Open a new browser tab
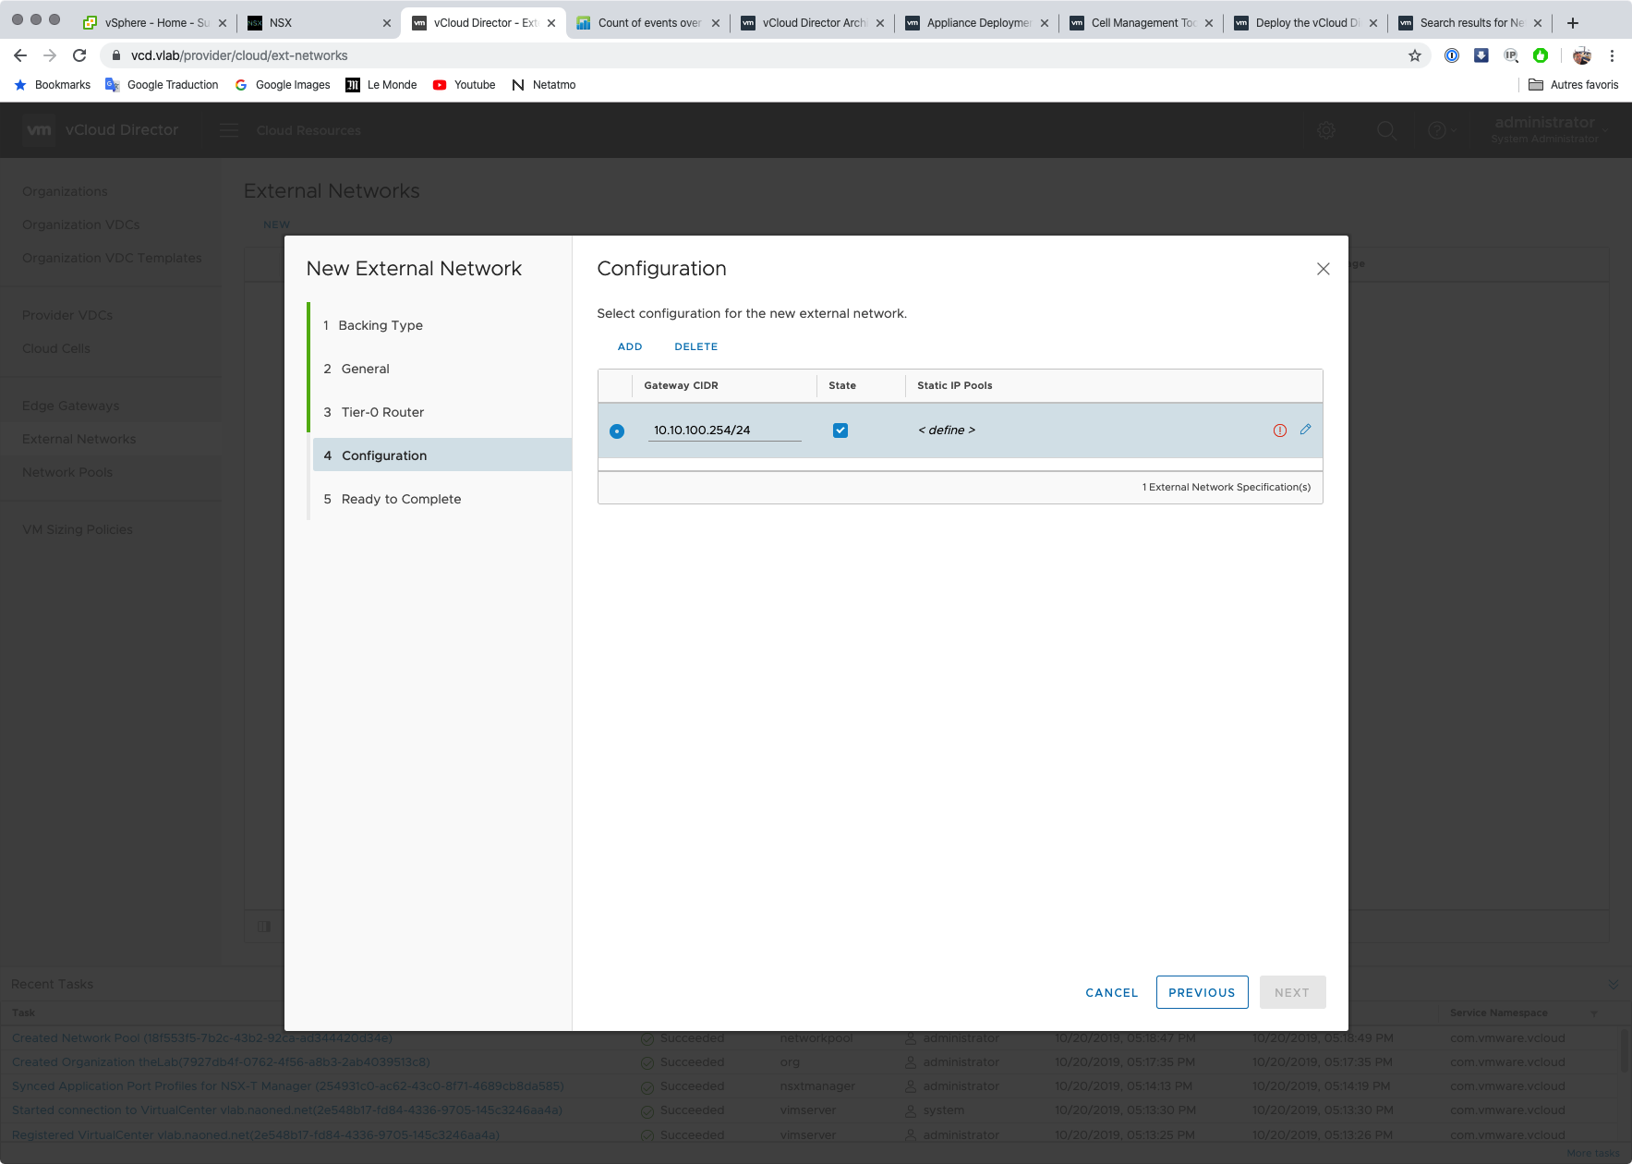The height and width of the screenshot is (1164, 1632). click(1572, 23)
